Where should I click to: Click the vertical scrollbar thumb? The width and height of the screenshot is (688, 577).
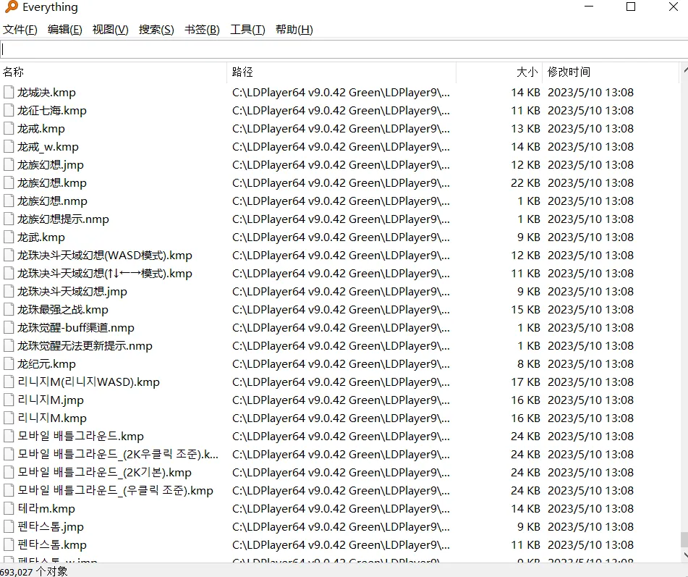[684, 539]
